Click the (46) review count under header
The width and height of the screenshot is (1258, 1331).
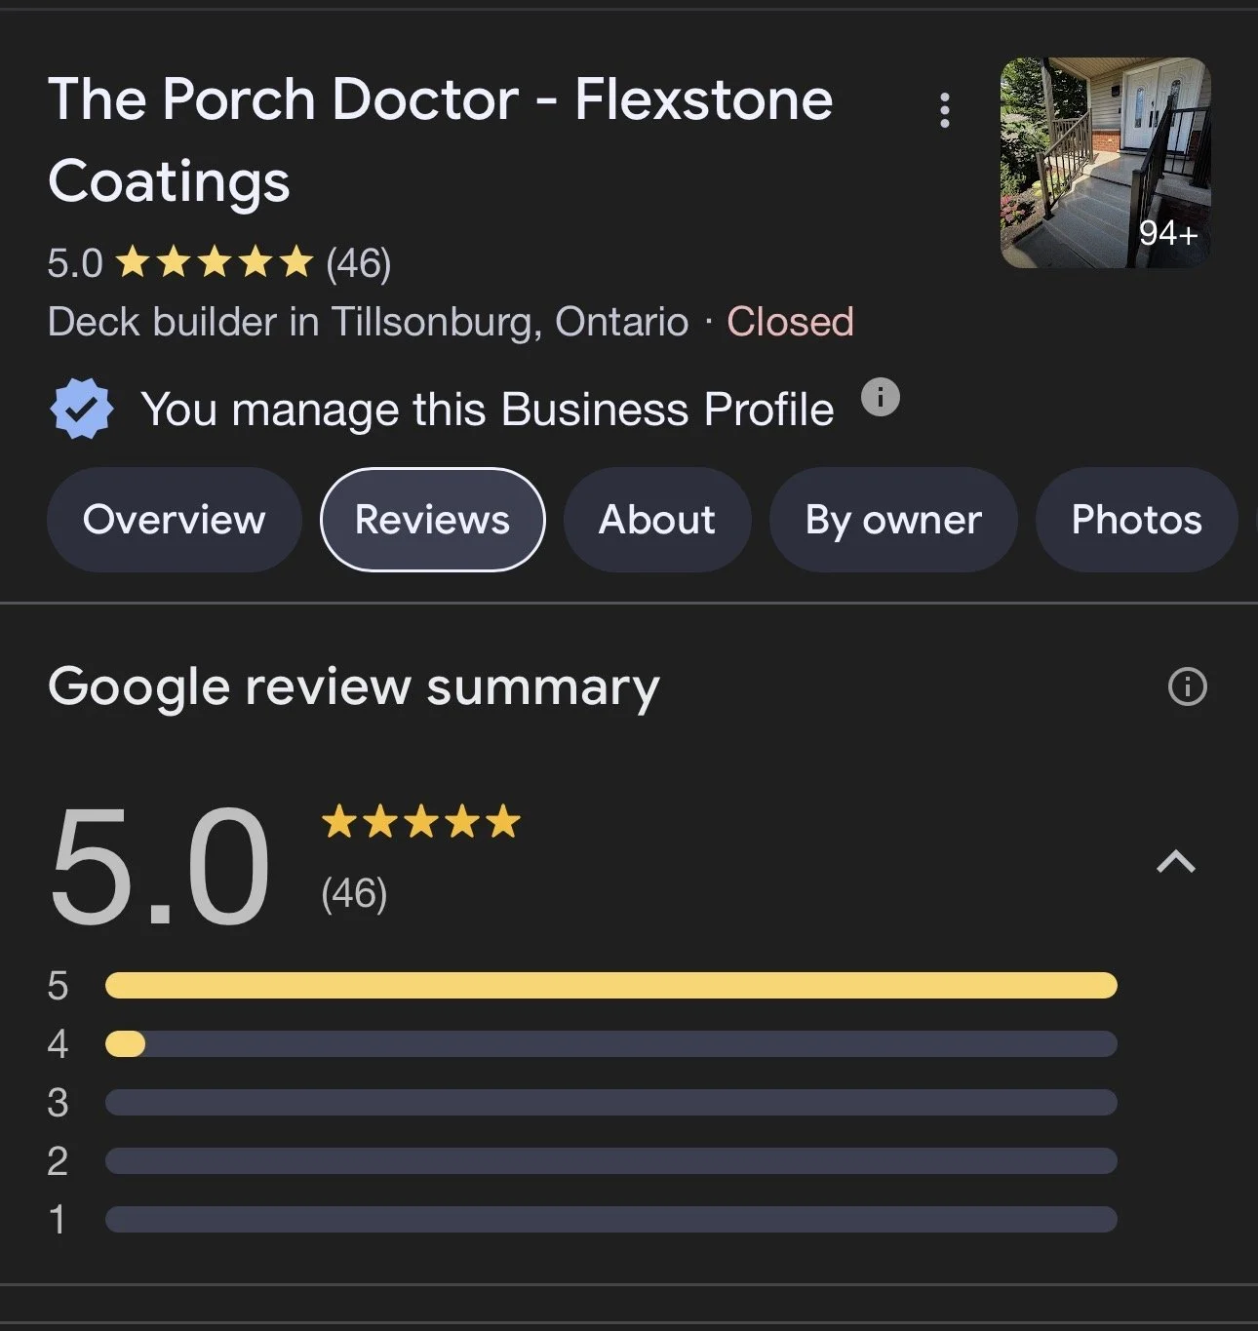pyautogui.click(x=358, y=263)
